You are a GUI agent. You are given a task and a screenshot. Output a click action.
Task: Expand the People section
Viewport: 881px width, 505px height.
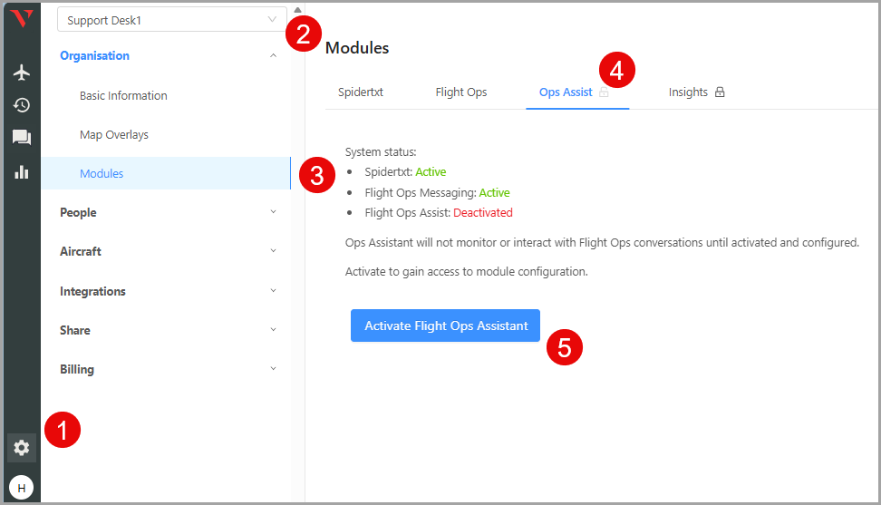(x=168, y=212)
